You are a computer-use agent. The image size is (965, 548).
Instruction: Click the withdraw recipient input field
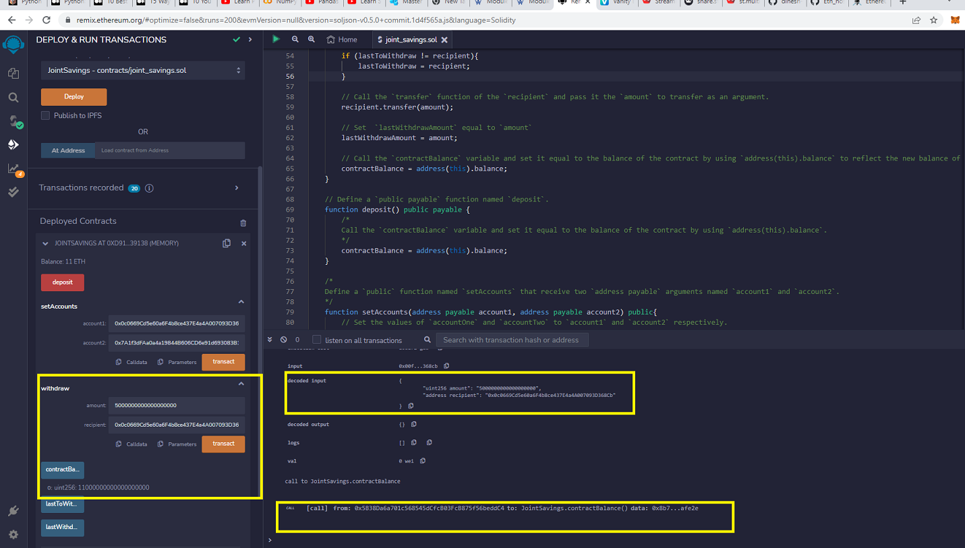point(177,425)
